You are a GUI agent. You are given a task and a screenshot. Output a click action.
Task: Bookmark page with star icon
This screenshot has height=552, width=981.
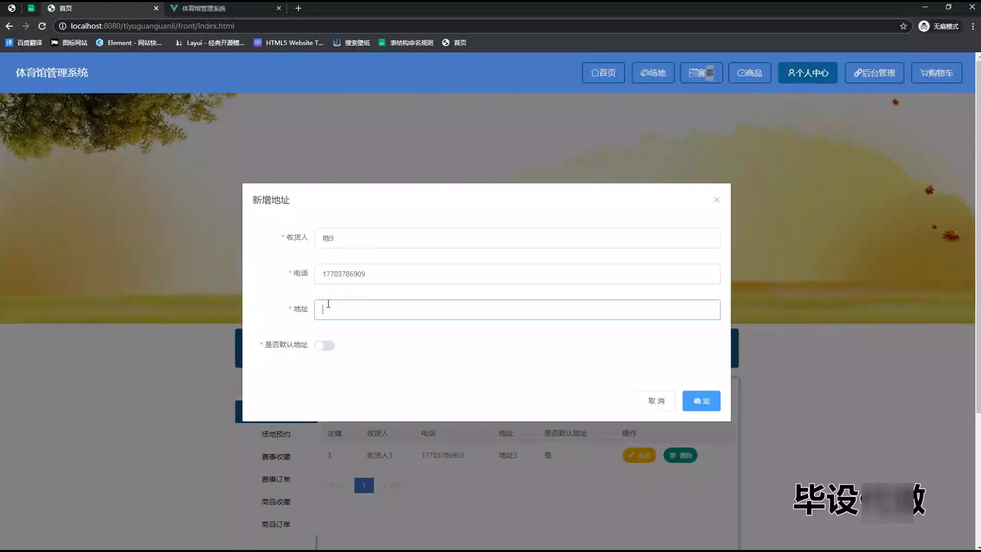coord(903,26)
